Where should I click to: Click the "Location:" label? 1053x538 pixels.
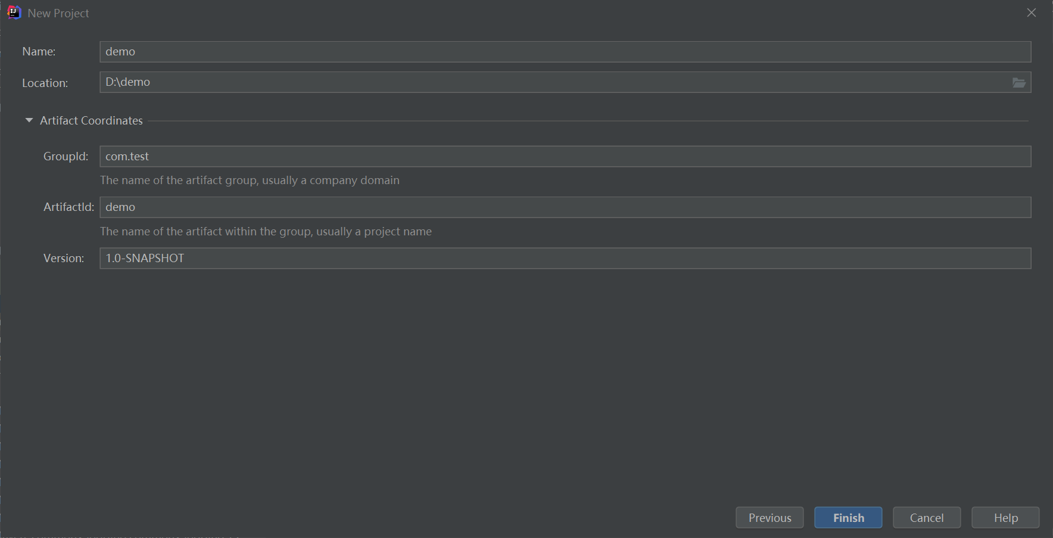tap(45, 83)
